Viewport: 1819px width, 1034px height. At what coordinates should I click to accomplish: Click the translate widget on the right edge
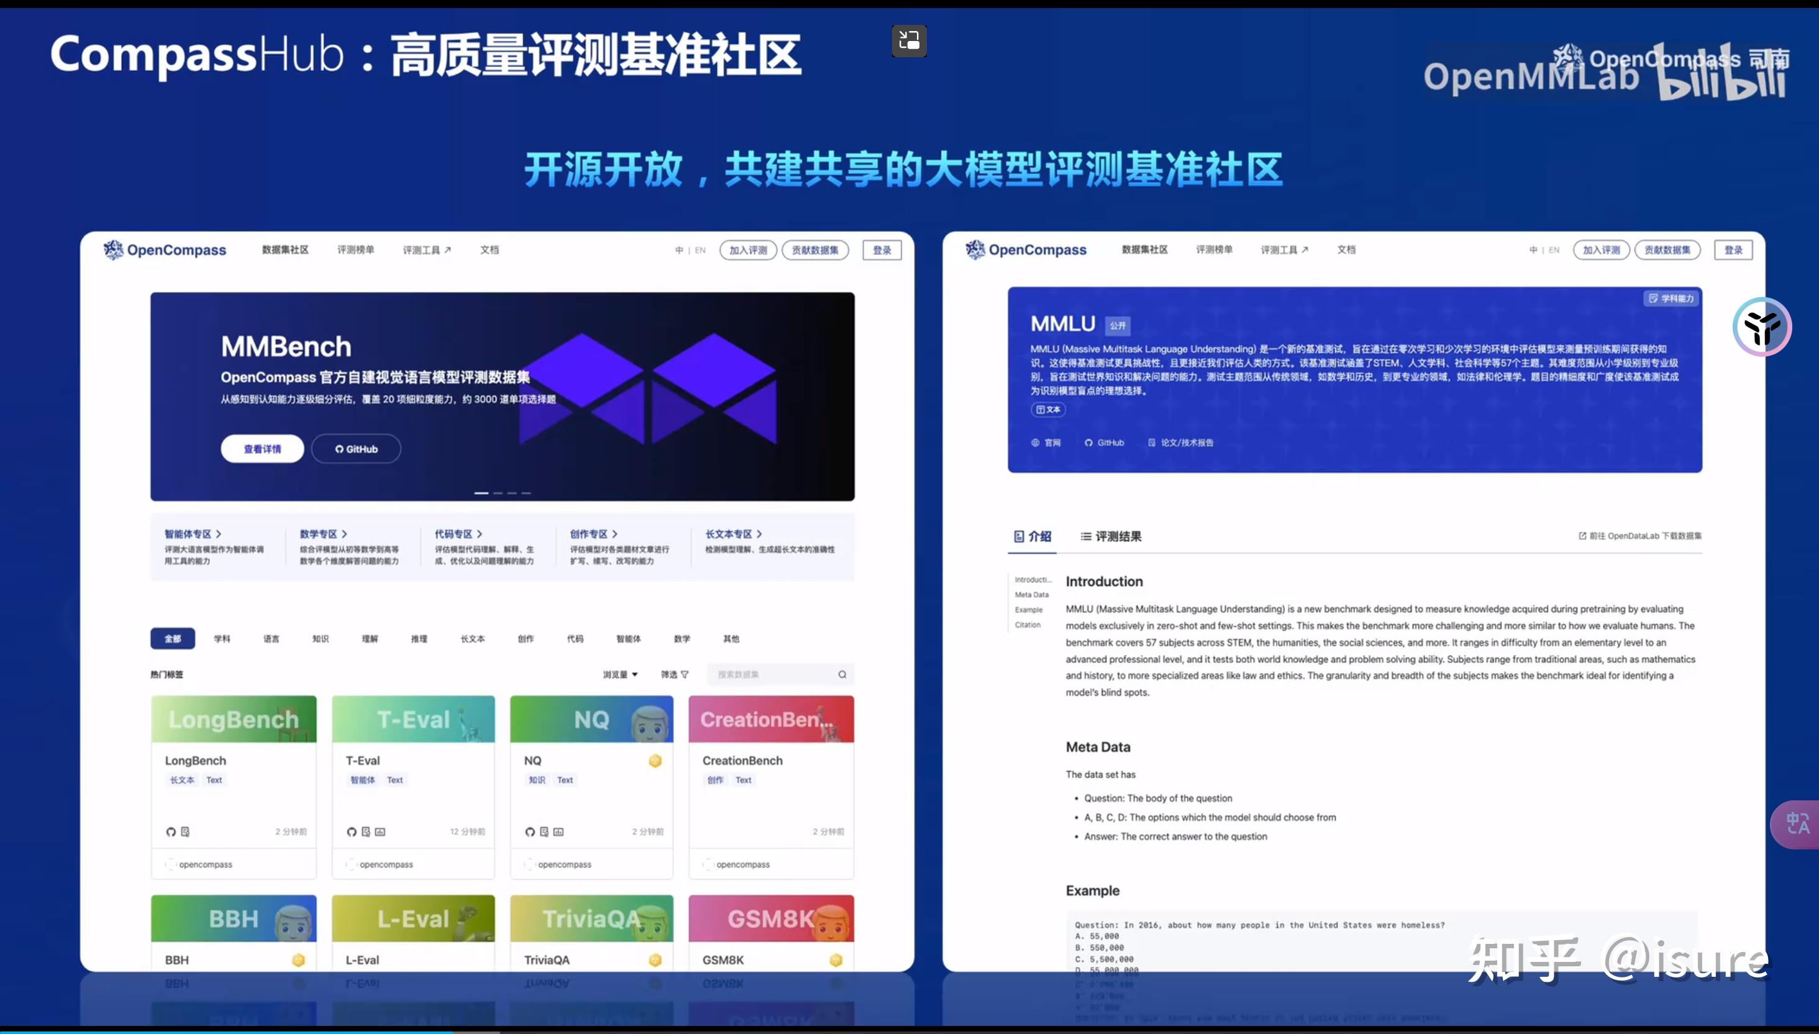[1797, 824]
